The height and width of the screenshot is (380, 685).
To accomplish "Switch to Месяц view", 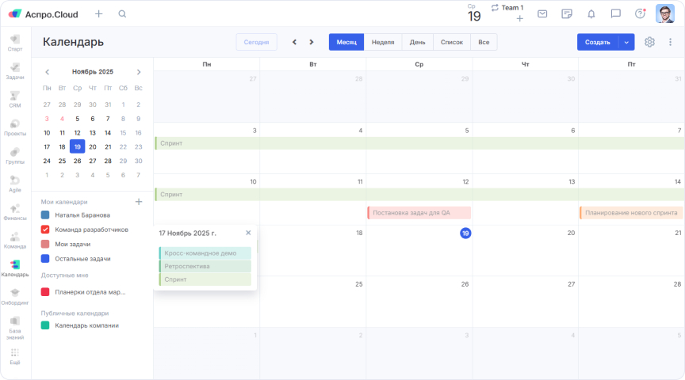I will 346,42.
